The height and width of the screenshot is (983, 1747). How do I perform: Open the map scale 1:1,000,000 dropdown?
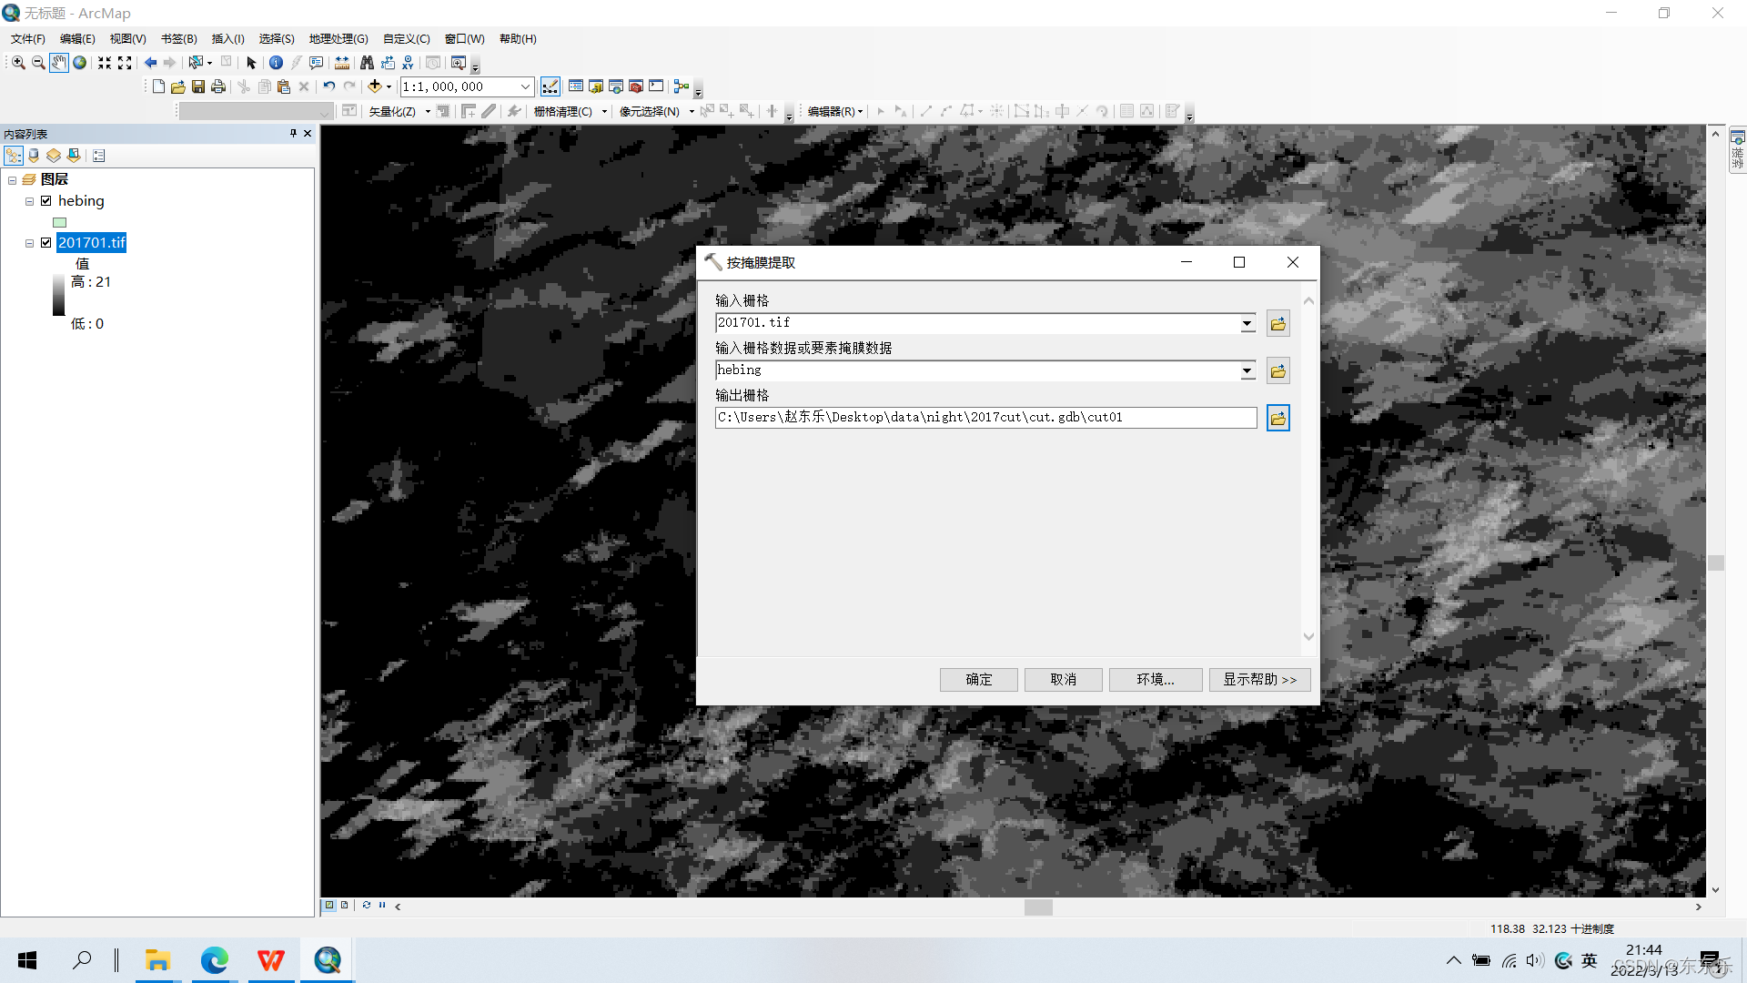[525, 86]
